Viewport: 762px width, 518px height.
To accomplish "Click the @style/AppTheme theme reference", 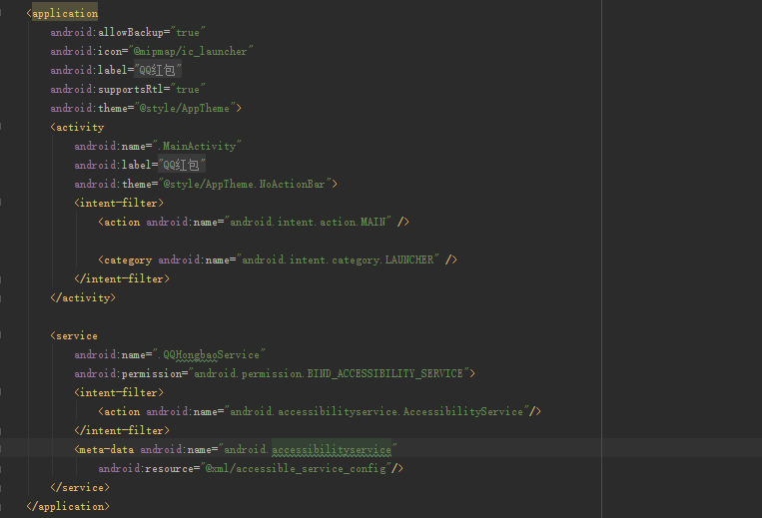I will (x=184, y=108).
